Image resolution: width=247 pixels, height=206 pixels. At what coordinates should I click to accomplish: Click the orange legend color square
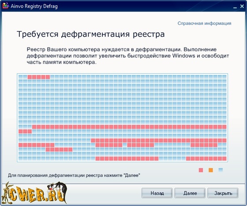pyautogui.click(x=211, y=170)
